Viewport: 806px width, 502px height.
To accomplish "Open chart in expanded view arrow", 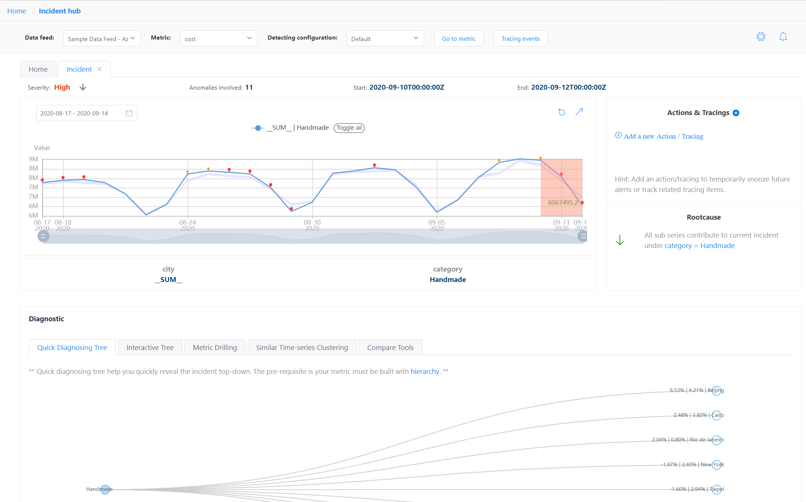I will point(579,112).
